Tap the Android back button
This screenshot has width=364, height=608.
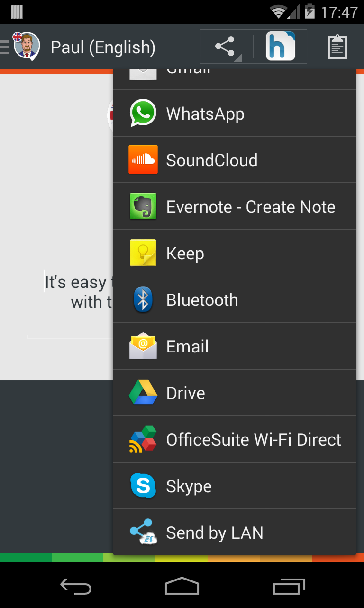pyautogui.click(x=75, y=586)
